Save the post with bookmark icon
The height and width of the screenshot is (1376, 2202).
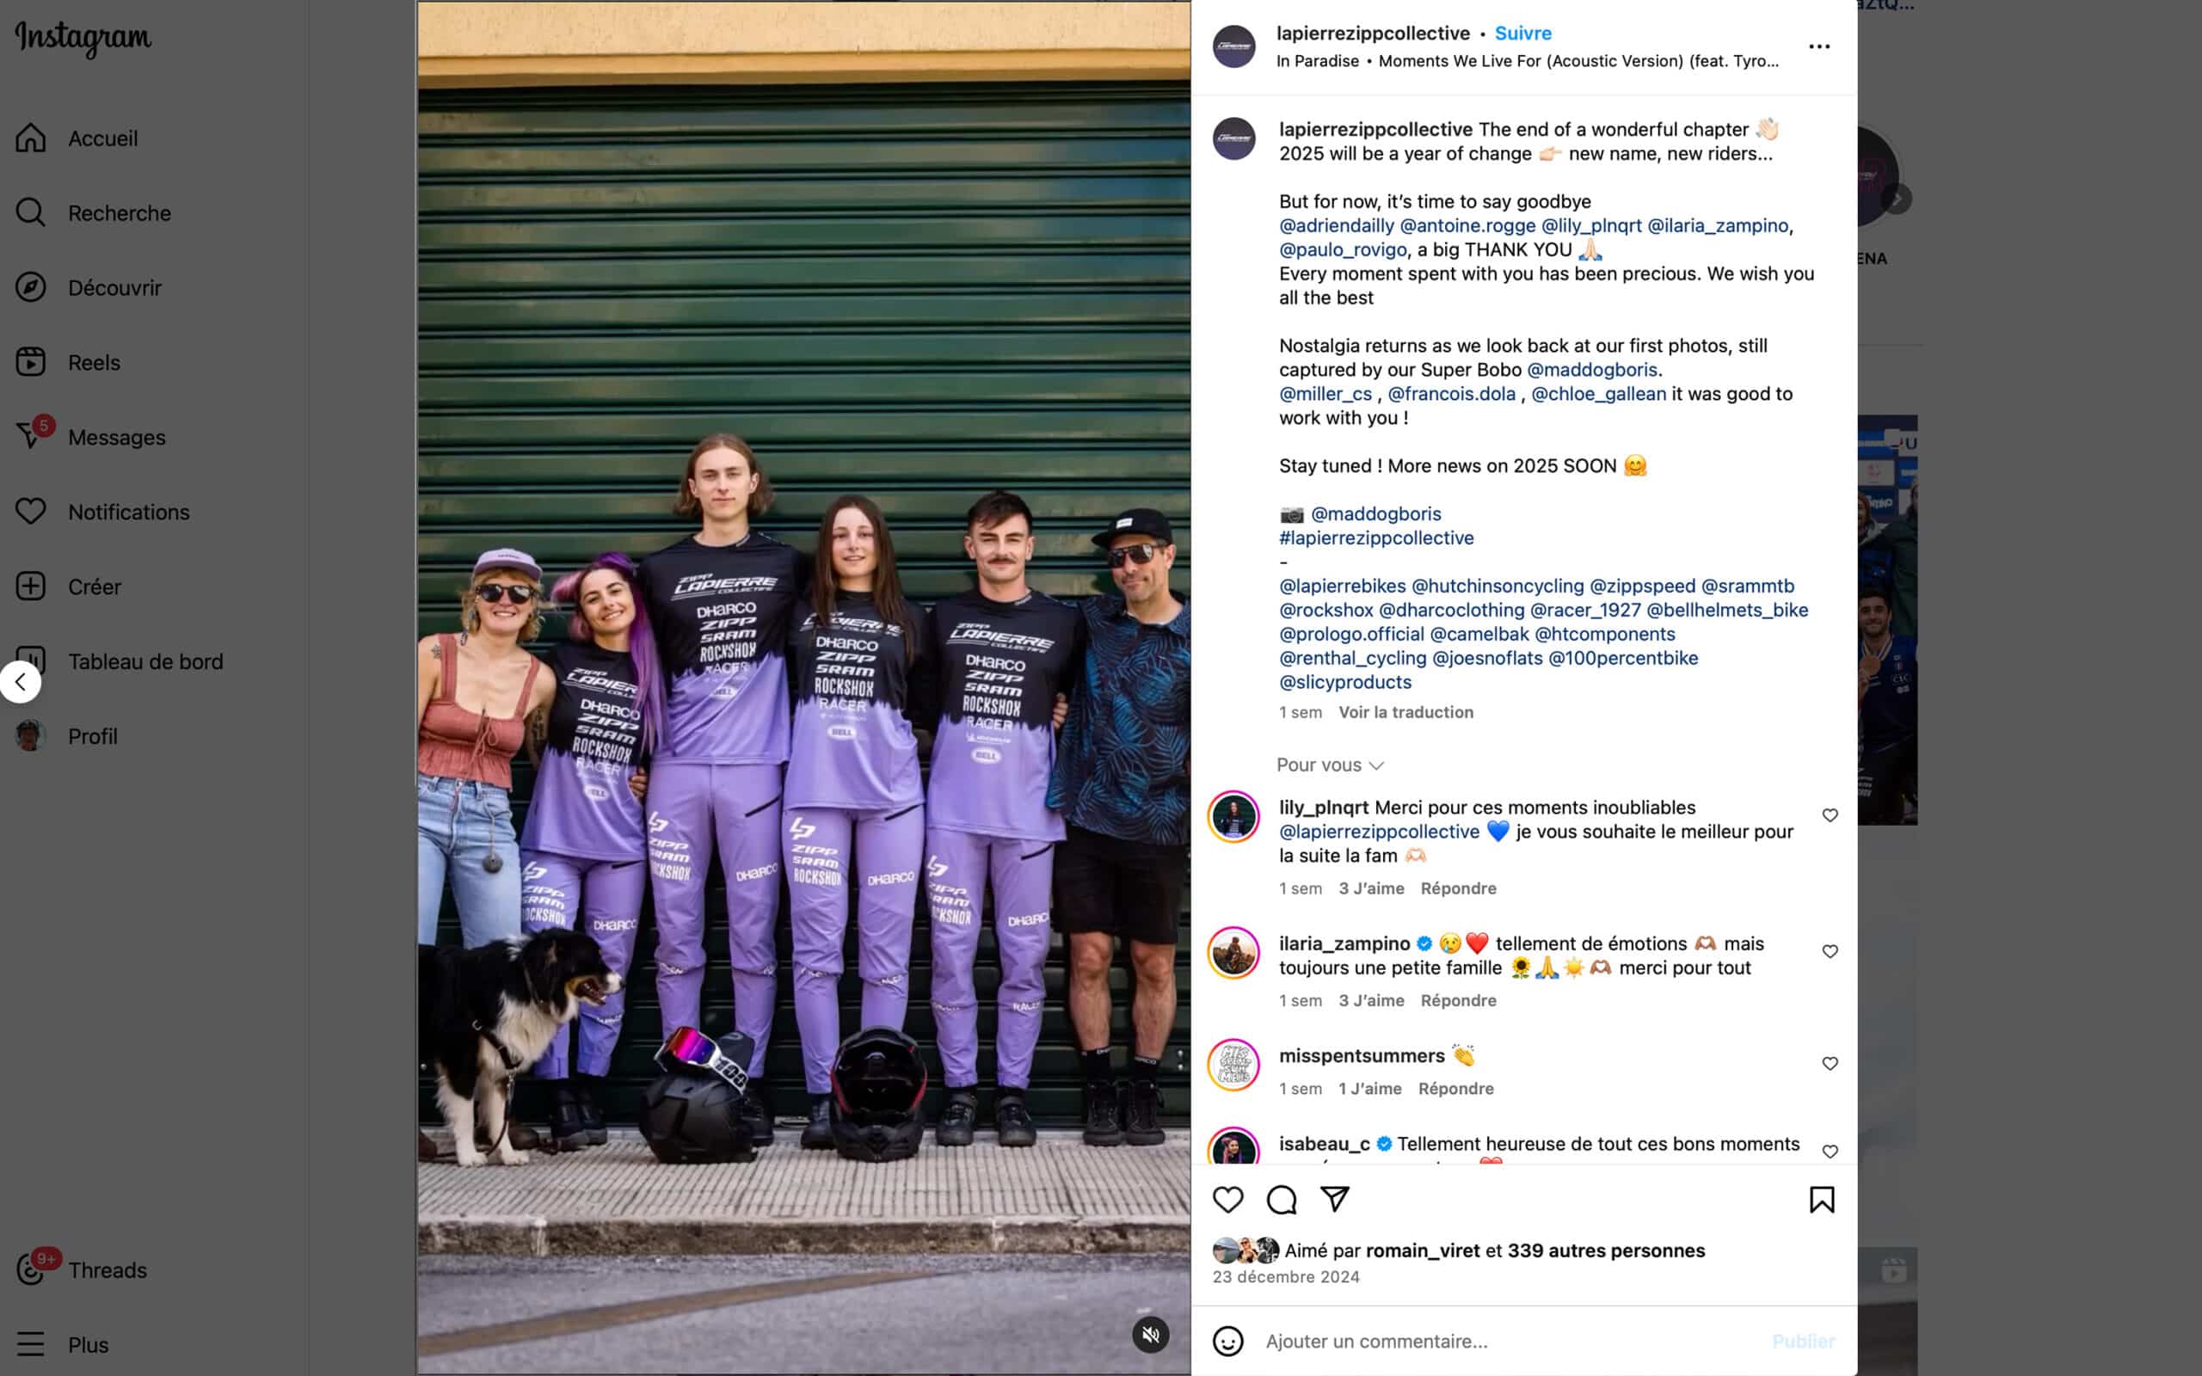coord(1822,1200)
